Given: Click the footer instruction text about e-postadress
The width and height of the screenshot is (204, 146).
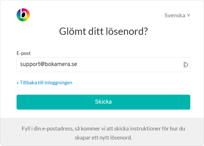Looking at the screenshot, I should tap(103, 133).
